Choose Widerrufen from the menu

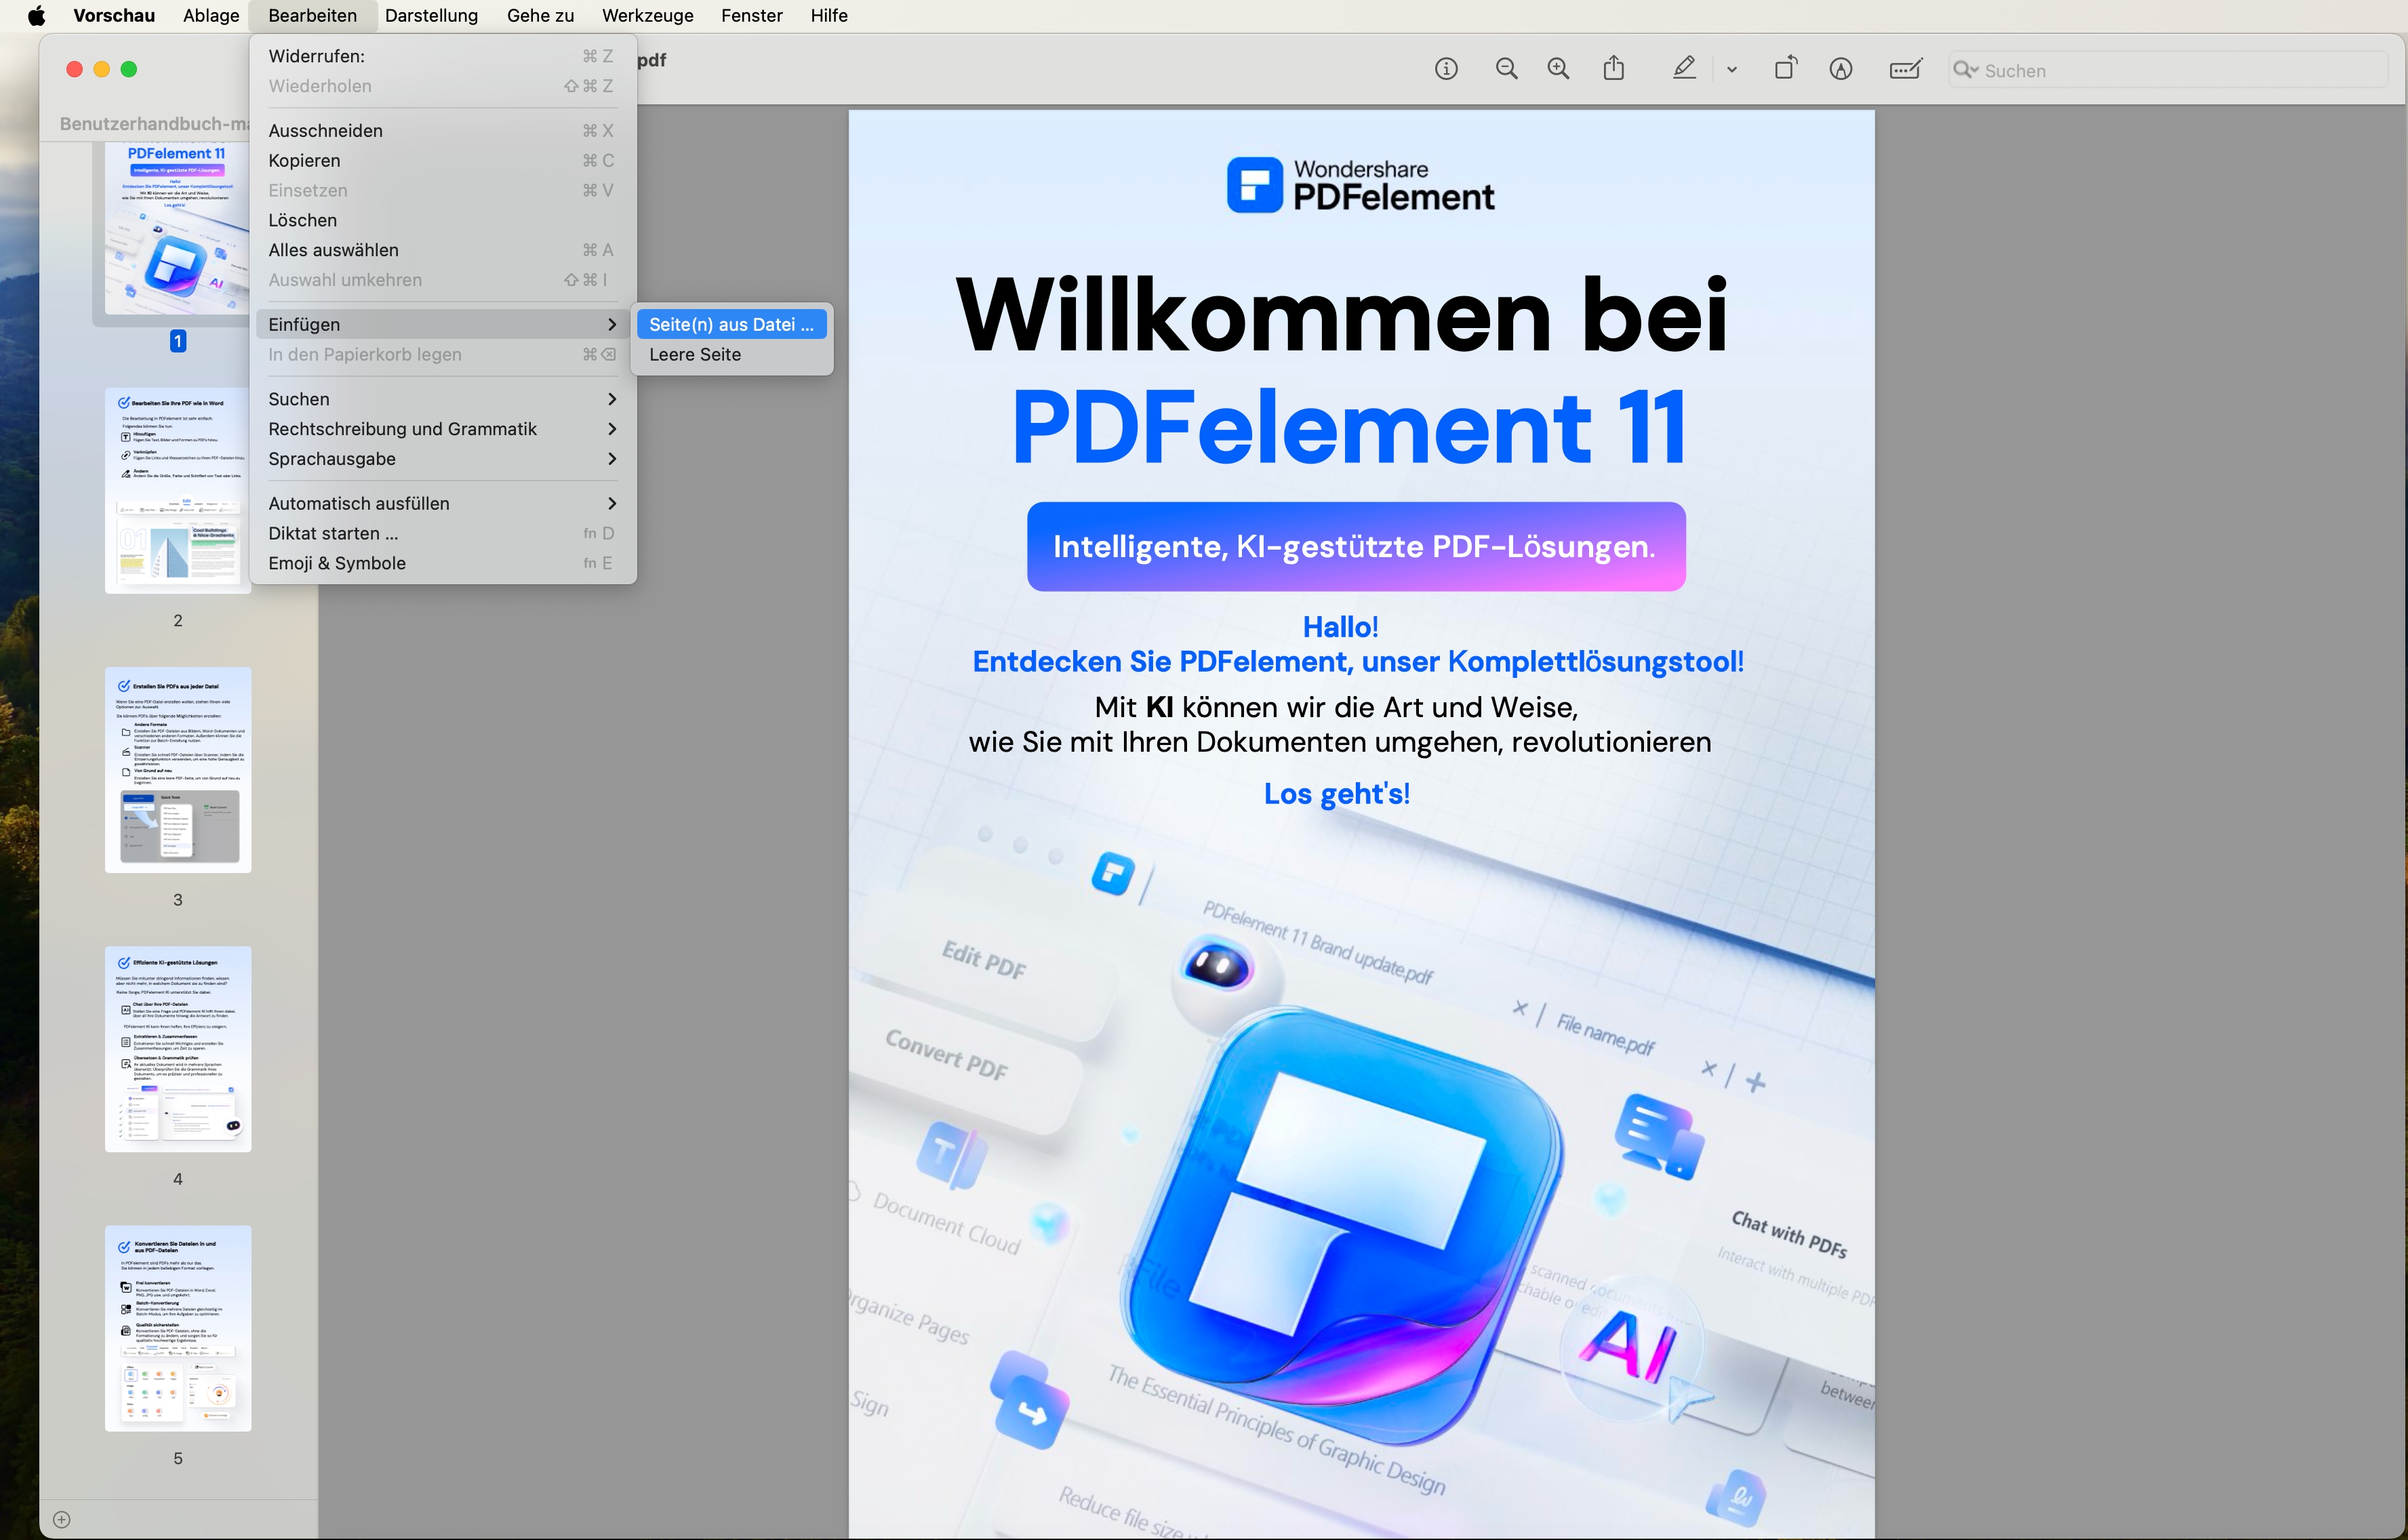[x=442, y=56]
